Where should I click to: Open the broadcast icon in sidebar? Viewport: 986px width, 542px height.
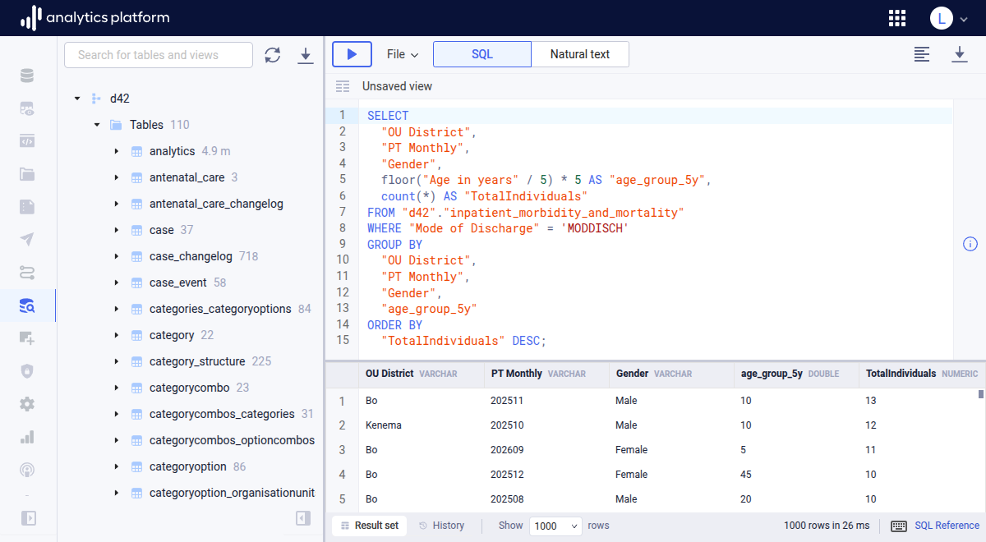click(27, 470)
